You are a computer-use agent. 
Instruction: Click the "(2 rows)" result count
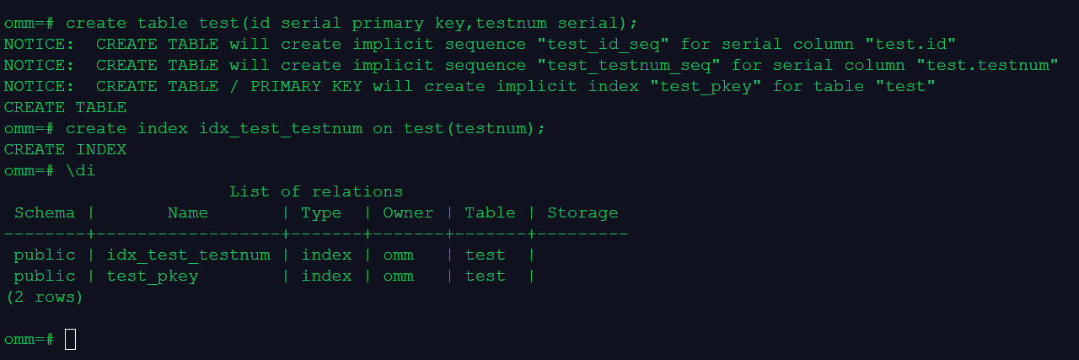pos(44,297)
